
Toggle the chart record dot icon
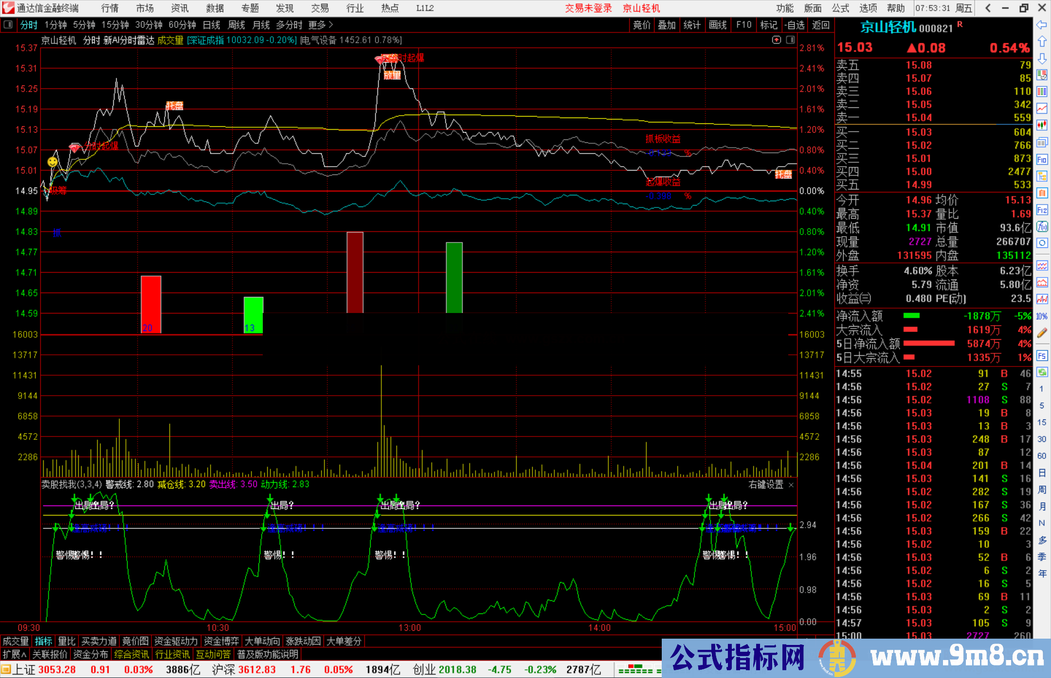777,40
